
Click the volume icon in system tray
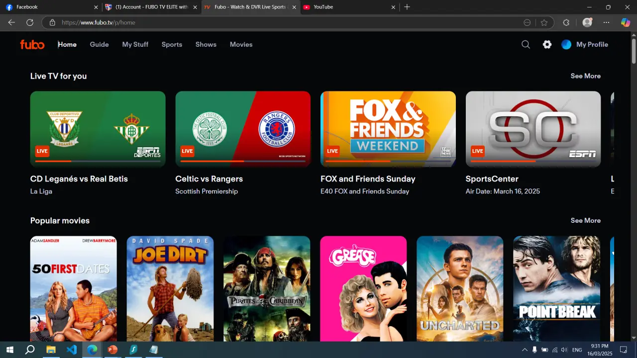click(x=564, y=350)
